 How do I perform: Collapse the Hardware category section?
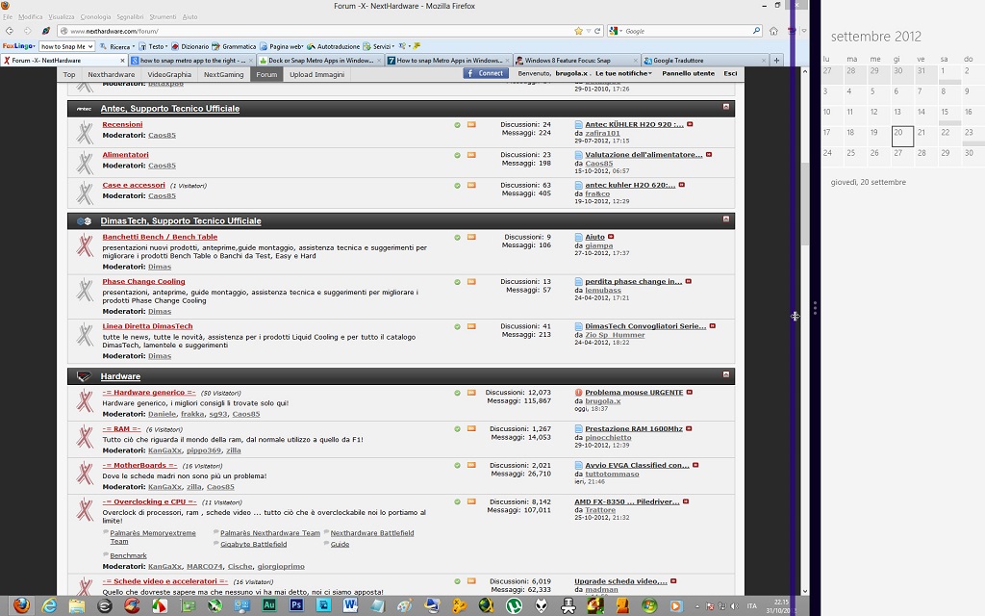(x=725, y=374)
